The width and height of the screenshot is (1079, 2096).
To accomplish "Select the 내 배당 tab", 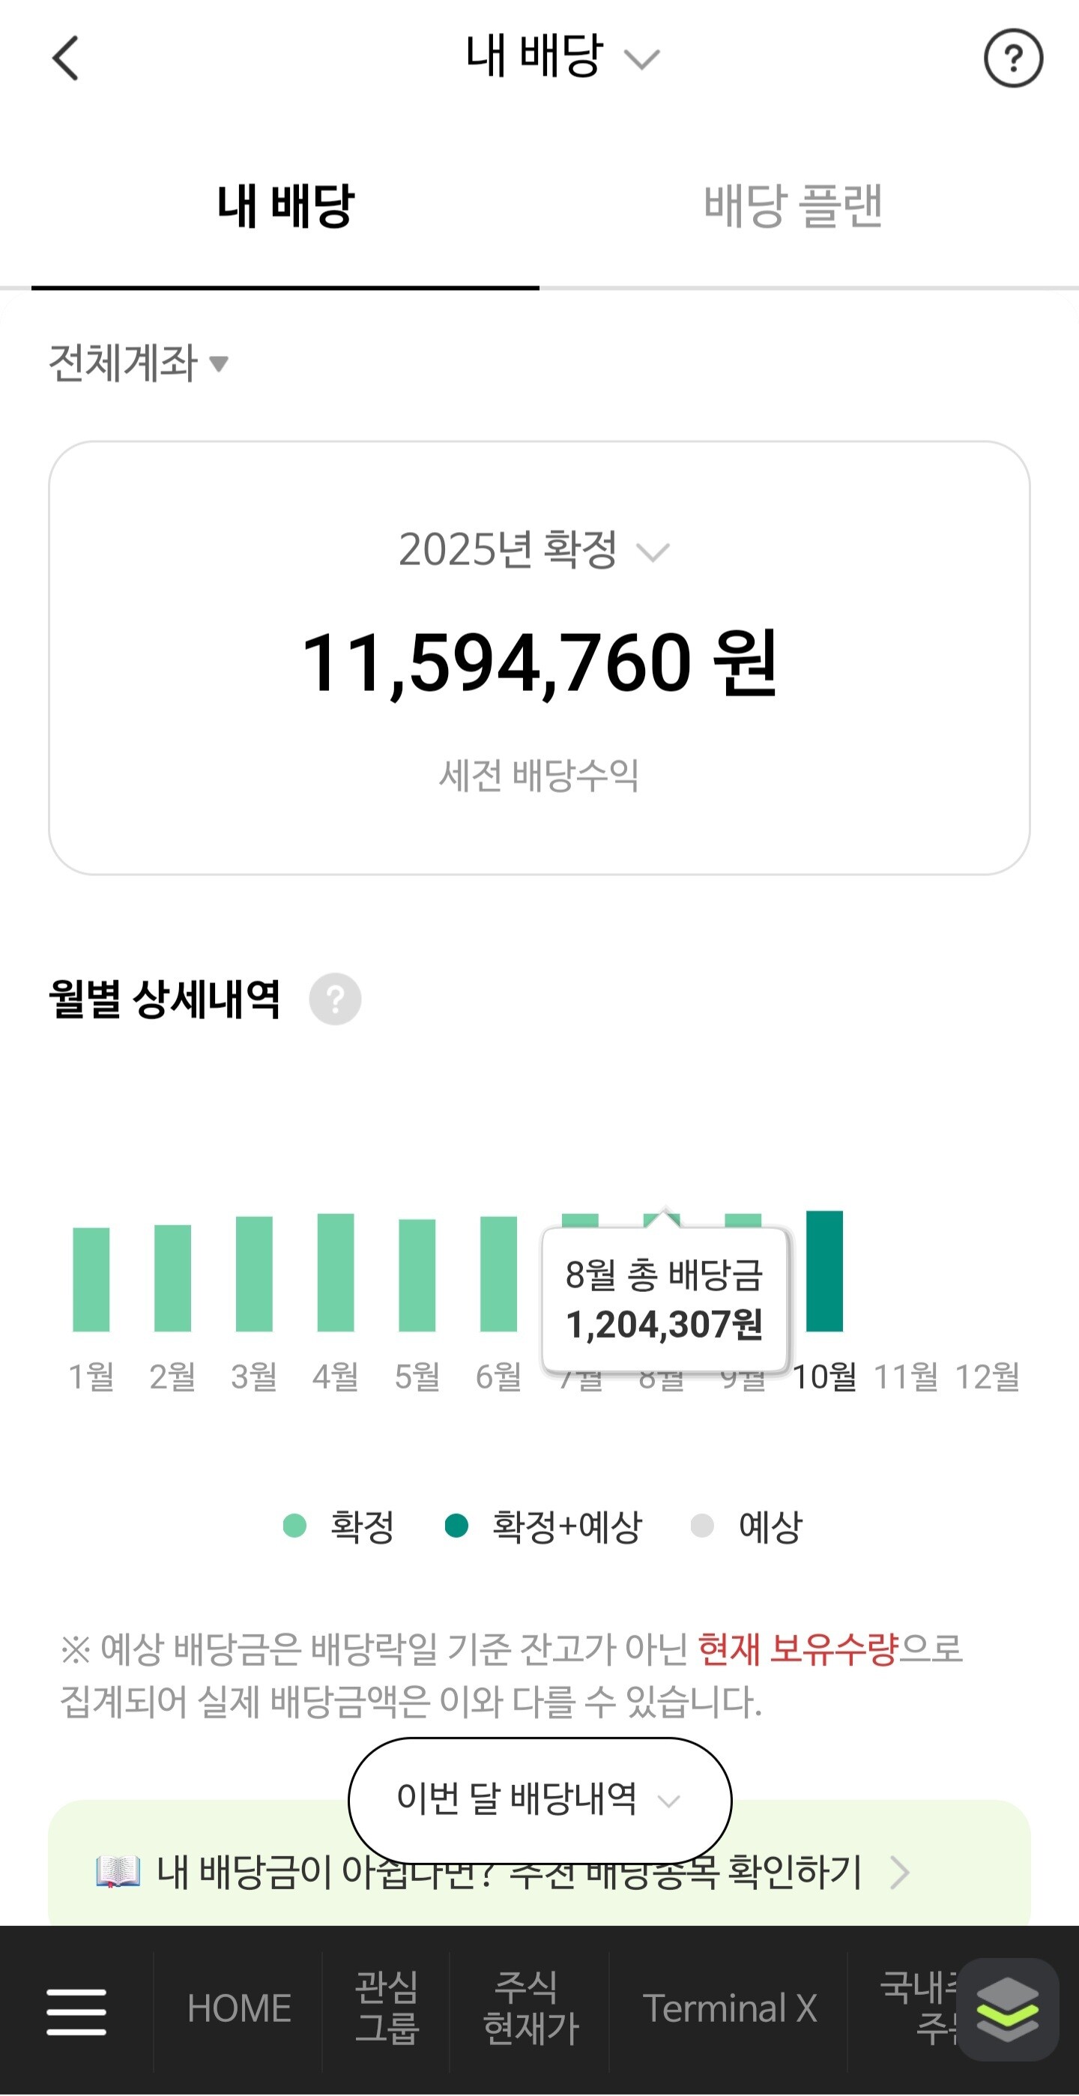I will (x=285, y=205).
